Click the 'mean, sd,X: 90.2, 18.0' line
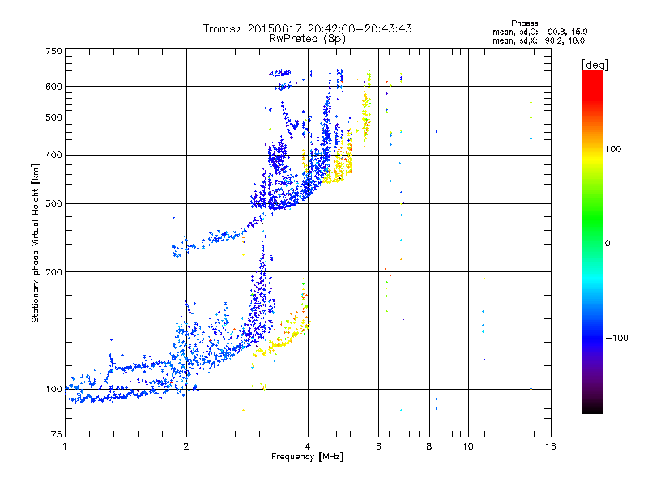This screenshot has width=648, height=486. (539, 40)
